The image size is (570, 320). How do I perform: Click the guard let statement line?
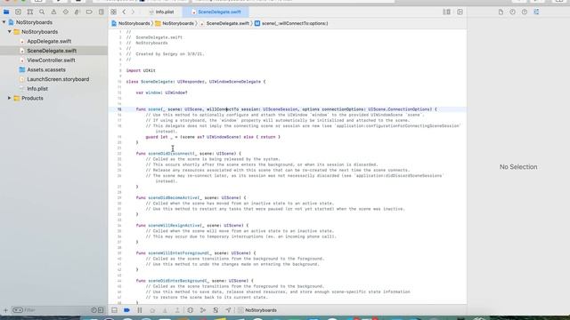213,137
